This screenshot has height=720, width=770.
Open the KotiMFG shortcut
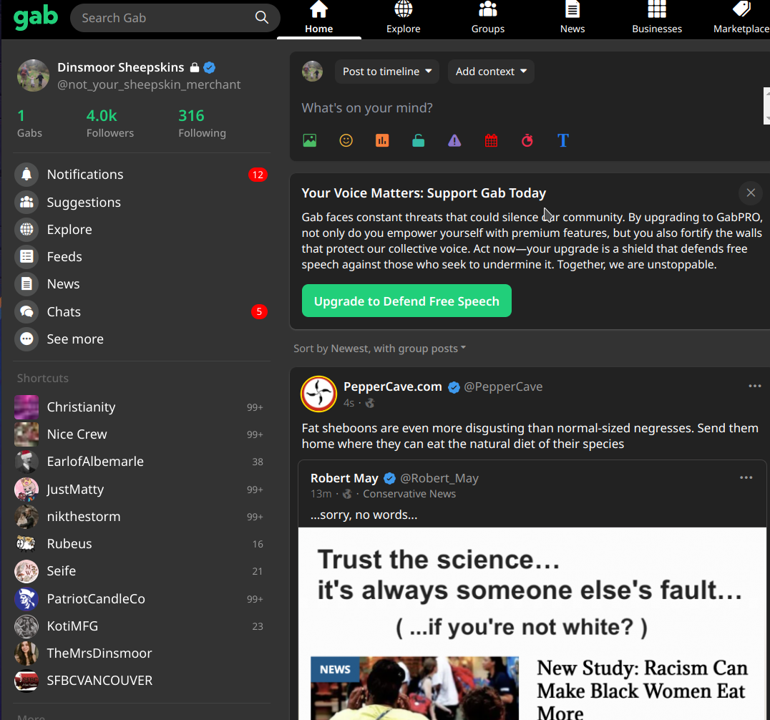coord(142,626)
